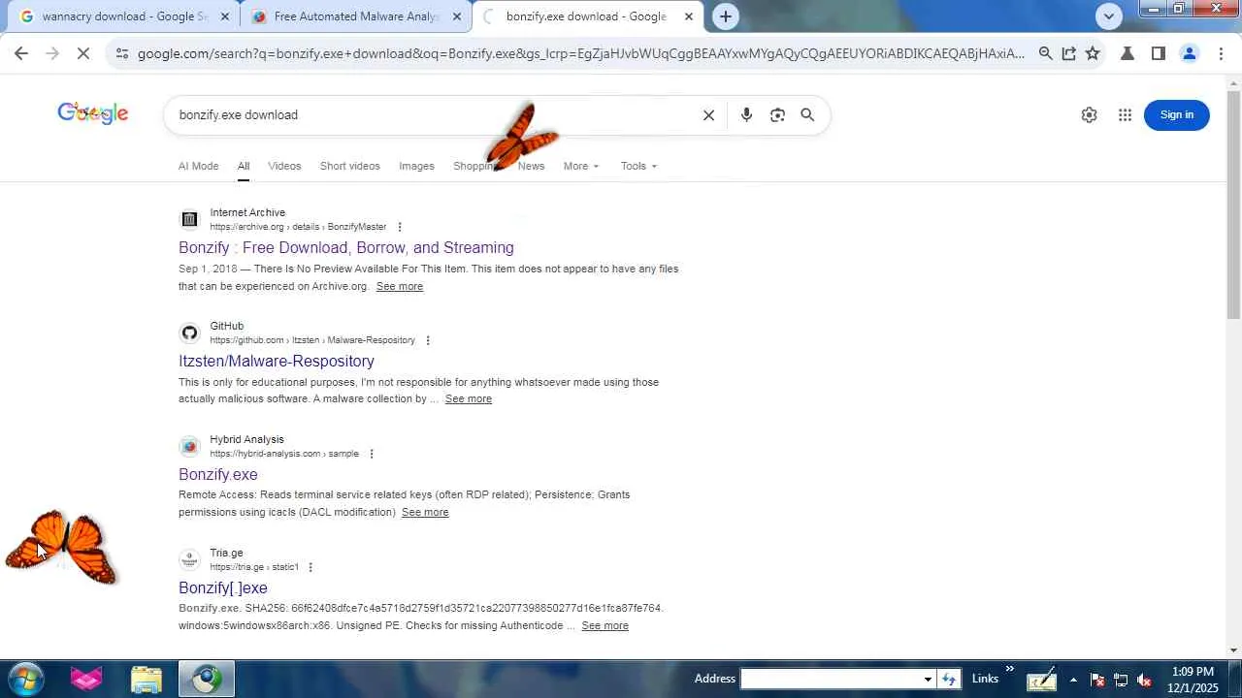This screenshot has height=698, width=1242.
Task: Open the Action Center flag icon
Action: click(x=1096, y=680)
